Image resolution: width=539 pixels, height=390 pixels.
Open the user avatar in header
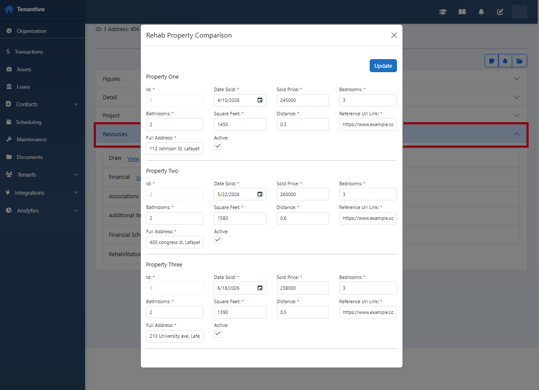click(x=520, y=12)
